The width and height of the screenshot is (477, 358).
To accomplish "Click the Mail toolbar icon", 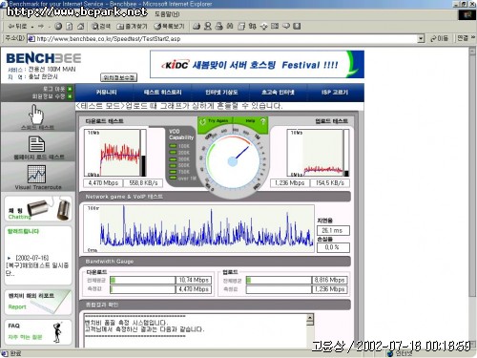I will [197, 26].
